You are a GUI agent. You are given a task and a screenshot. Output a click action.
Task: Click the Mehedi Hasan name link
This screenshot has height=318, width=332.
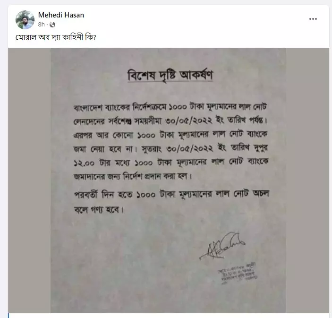61,15
